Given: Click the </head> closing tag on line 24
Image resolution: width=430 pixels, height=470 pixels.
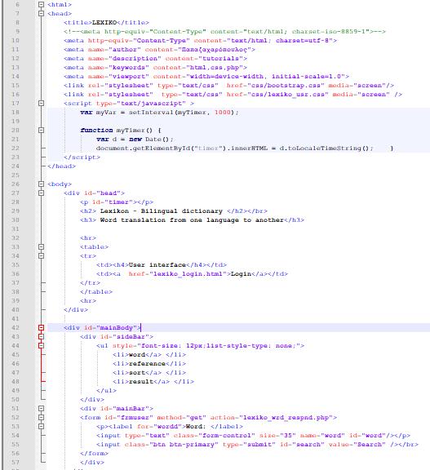Looking at the screenshot, I should [x=61, y=166].
